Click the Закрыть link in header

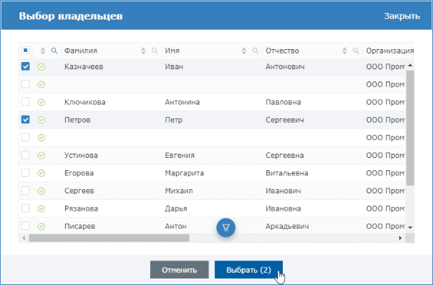click(402, 16)
